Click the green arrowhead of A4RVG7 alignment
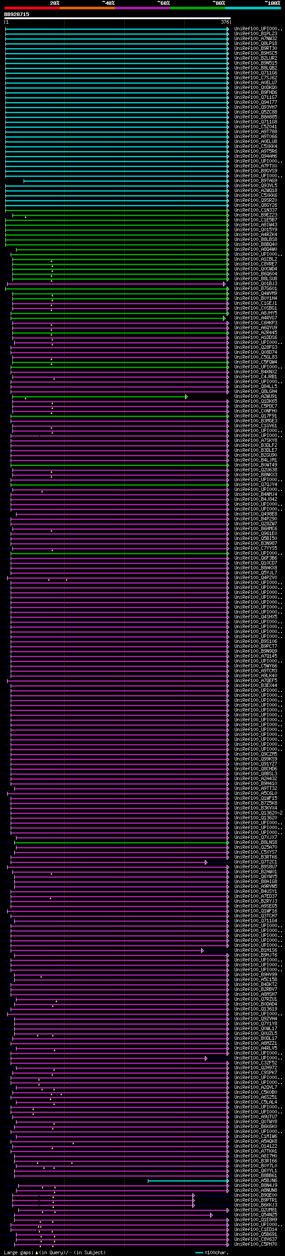 click(224, 318)
